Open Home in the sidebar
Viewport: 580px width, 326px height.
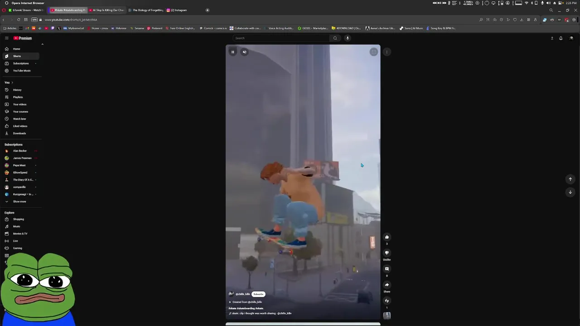click(20, 49)
